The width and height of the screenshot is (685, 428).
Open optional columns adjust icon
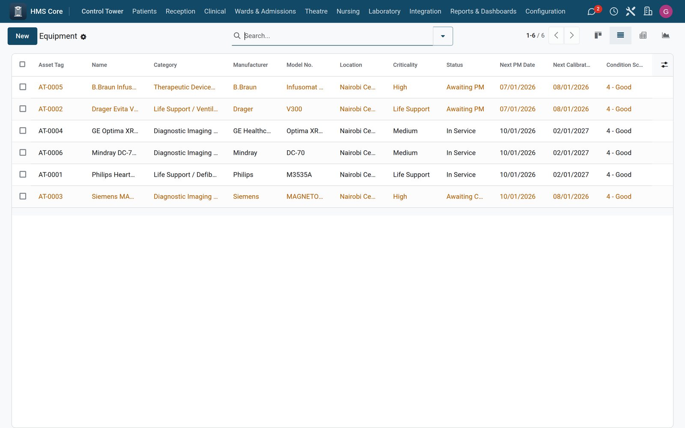pyautogui.click(x=664, y=65)
